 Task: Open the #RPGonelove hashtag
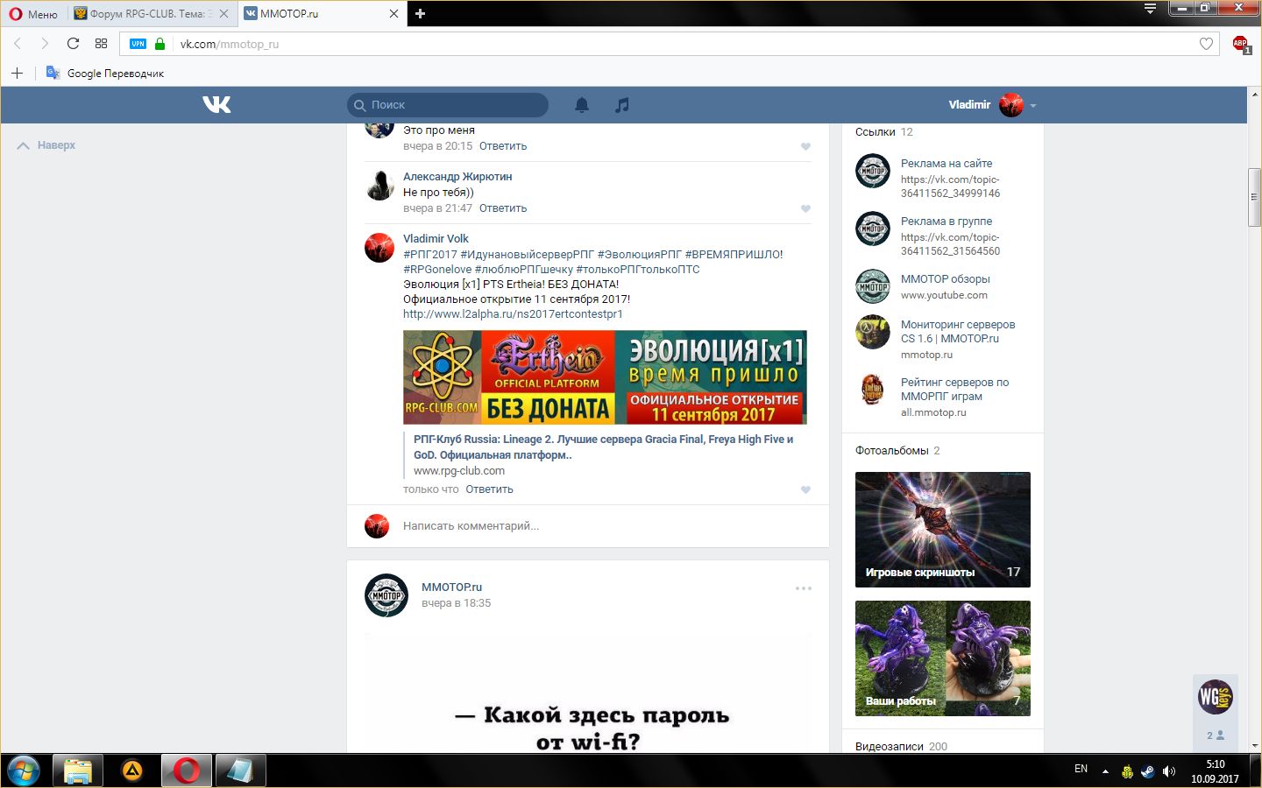pos(437,270)
